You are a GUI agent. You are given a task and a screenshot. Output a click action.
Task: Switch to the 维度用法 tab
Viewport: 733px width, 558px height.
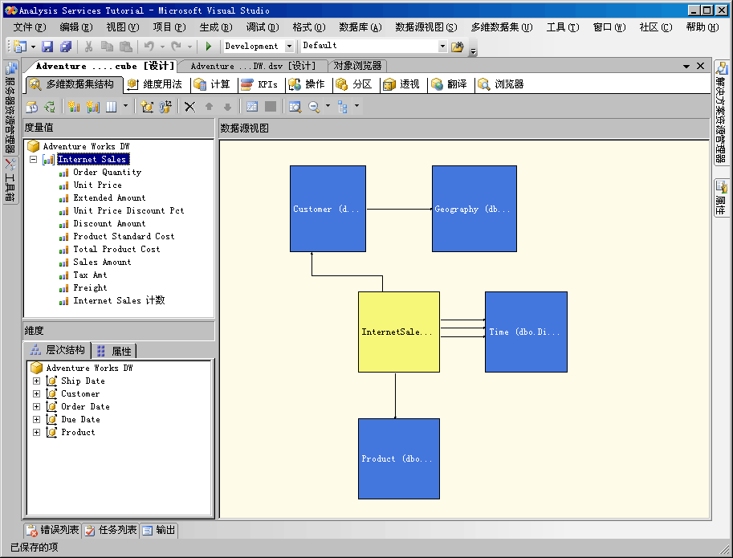[155, 84]
